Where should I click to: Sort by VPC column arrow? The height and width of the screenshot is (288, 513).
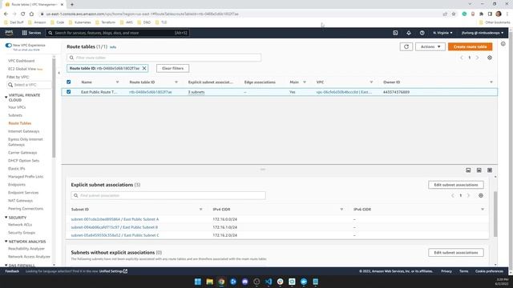coord(371,82)
